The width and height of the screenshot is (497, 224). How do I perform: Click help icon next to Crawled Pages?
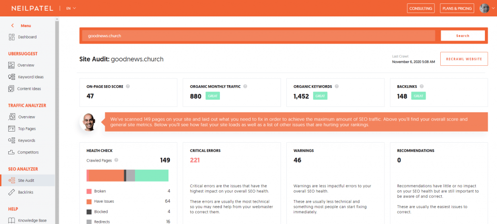pos(116,160)
